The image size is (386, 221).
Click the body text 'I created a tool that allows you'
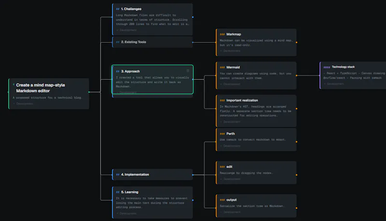tap(152, 82)
